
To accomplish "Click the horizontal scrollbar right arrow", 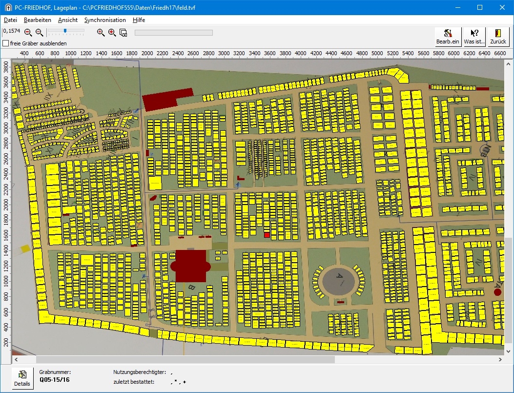I will (x=500, y=360).
